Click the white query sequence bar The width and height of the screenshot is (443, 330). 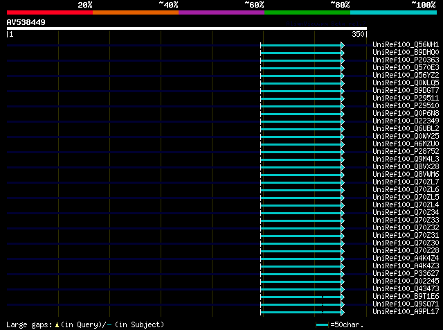click(187, 28)
